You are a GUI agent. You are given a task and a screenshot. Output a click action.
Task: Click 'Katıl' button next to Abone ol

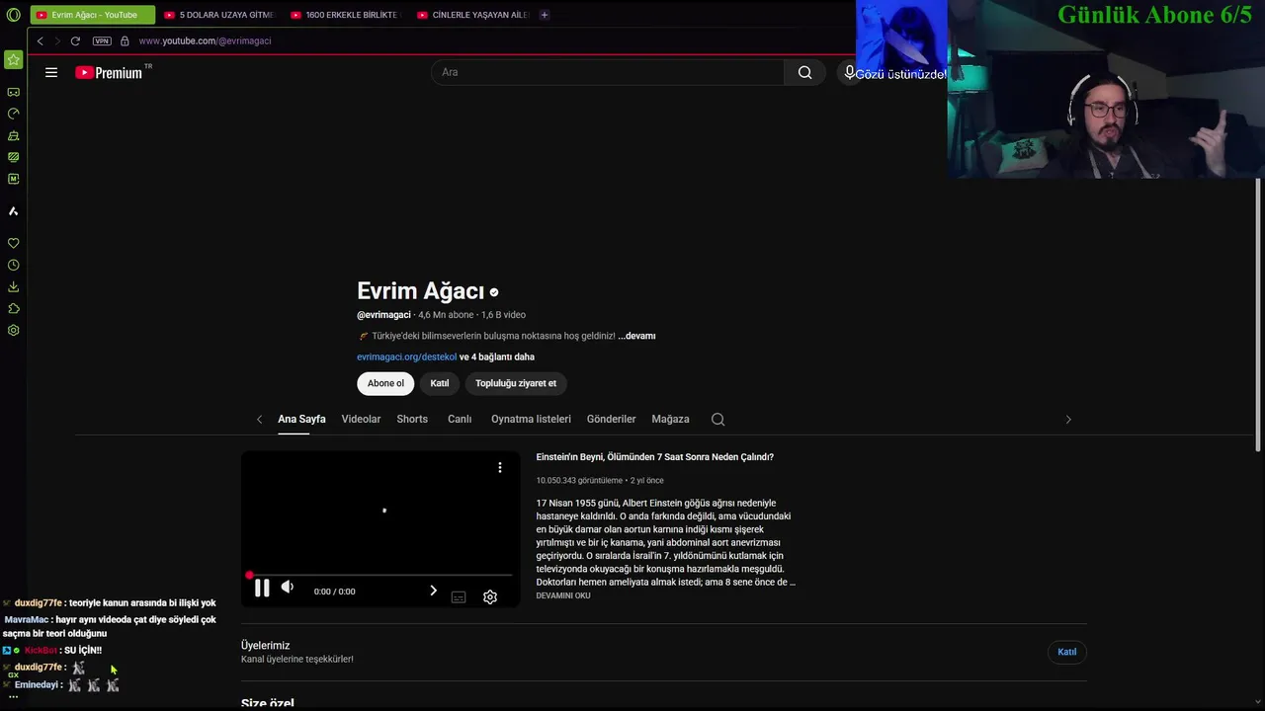tap(440, 383)
